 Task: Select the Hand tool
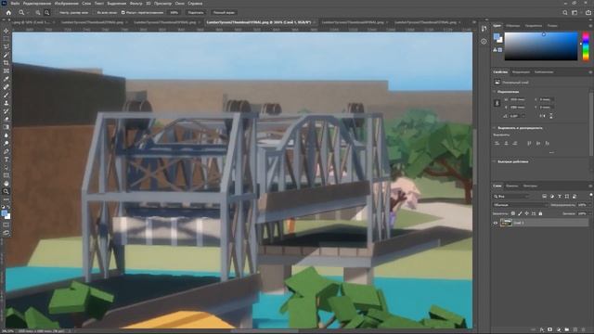pyautogui.click(x=6, y=184)
